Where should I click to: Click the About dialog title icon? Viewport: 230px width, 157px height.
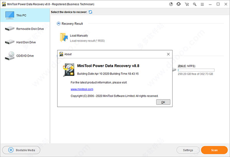[x=61, y=54]
